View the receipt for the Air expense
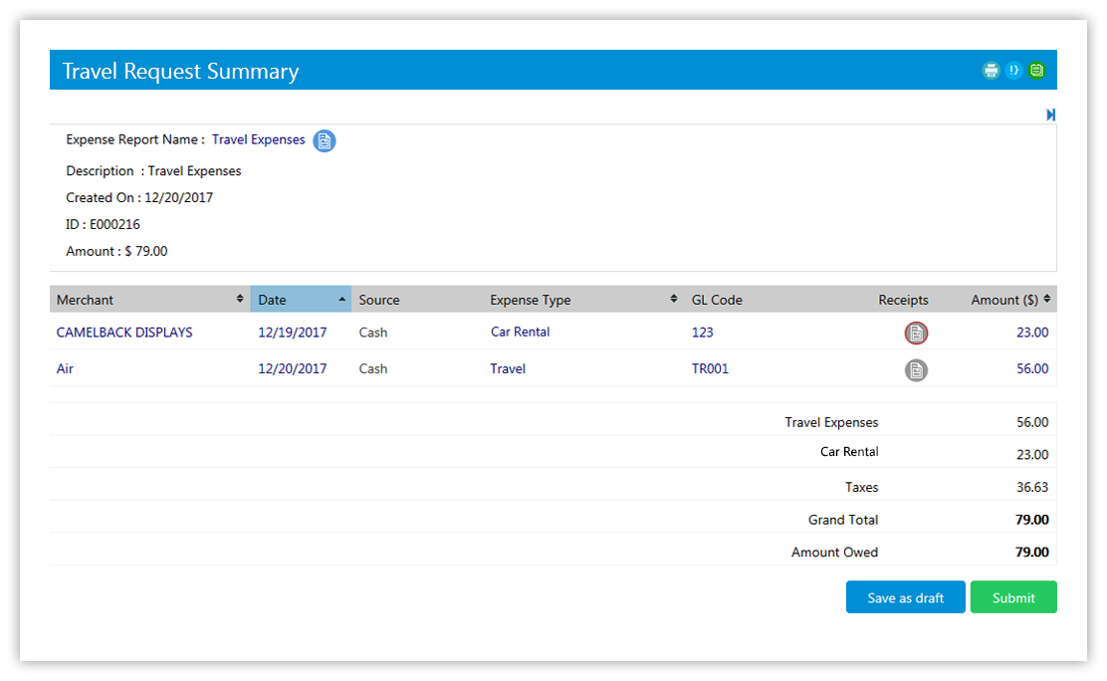The height and width of the screenshot is (681, 1107). pyautogui.click(x=916, y=370)
